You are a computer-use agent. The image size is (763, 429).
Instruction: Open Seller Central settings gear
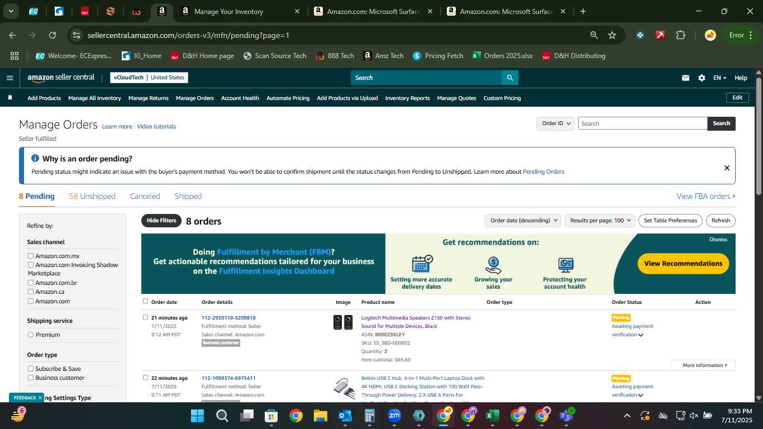tap(702, 78)
